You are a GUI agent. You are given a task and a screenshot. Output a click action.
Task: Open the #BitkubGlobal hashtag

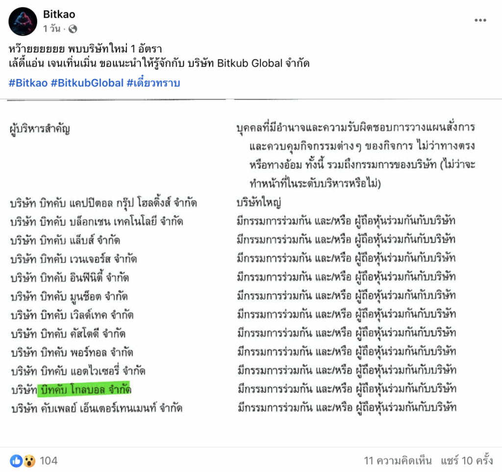[x=87, y=83]
